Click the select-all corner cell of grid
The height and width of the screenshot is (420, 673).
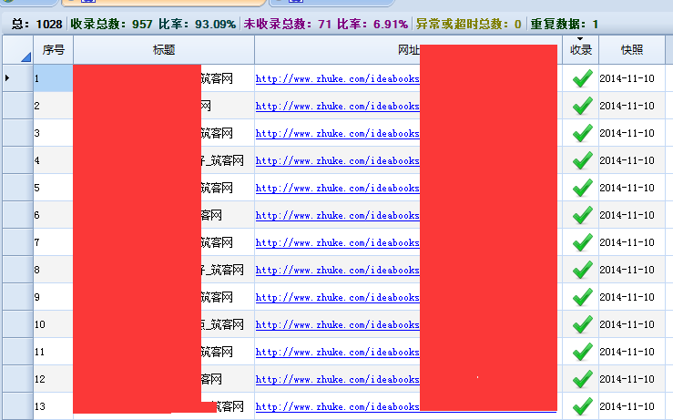click(x=16, y=51)
